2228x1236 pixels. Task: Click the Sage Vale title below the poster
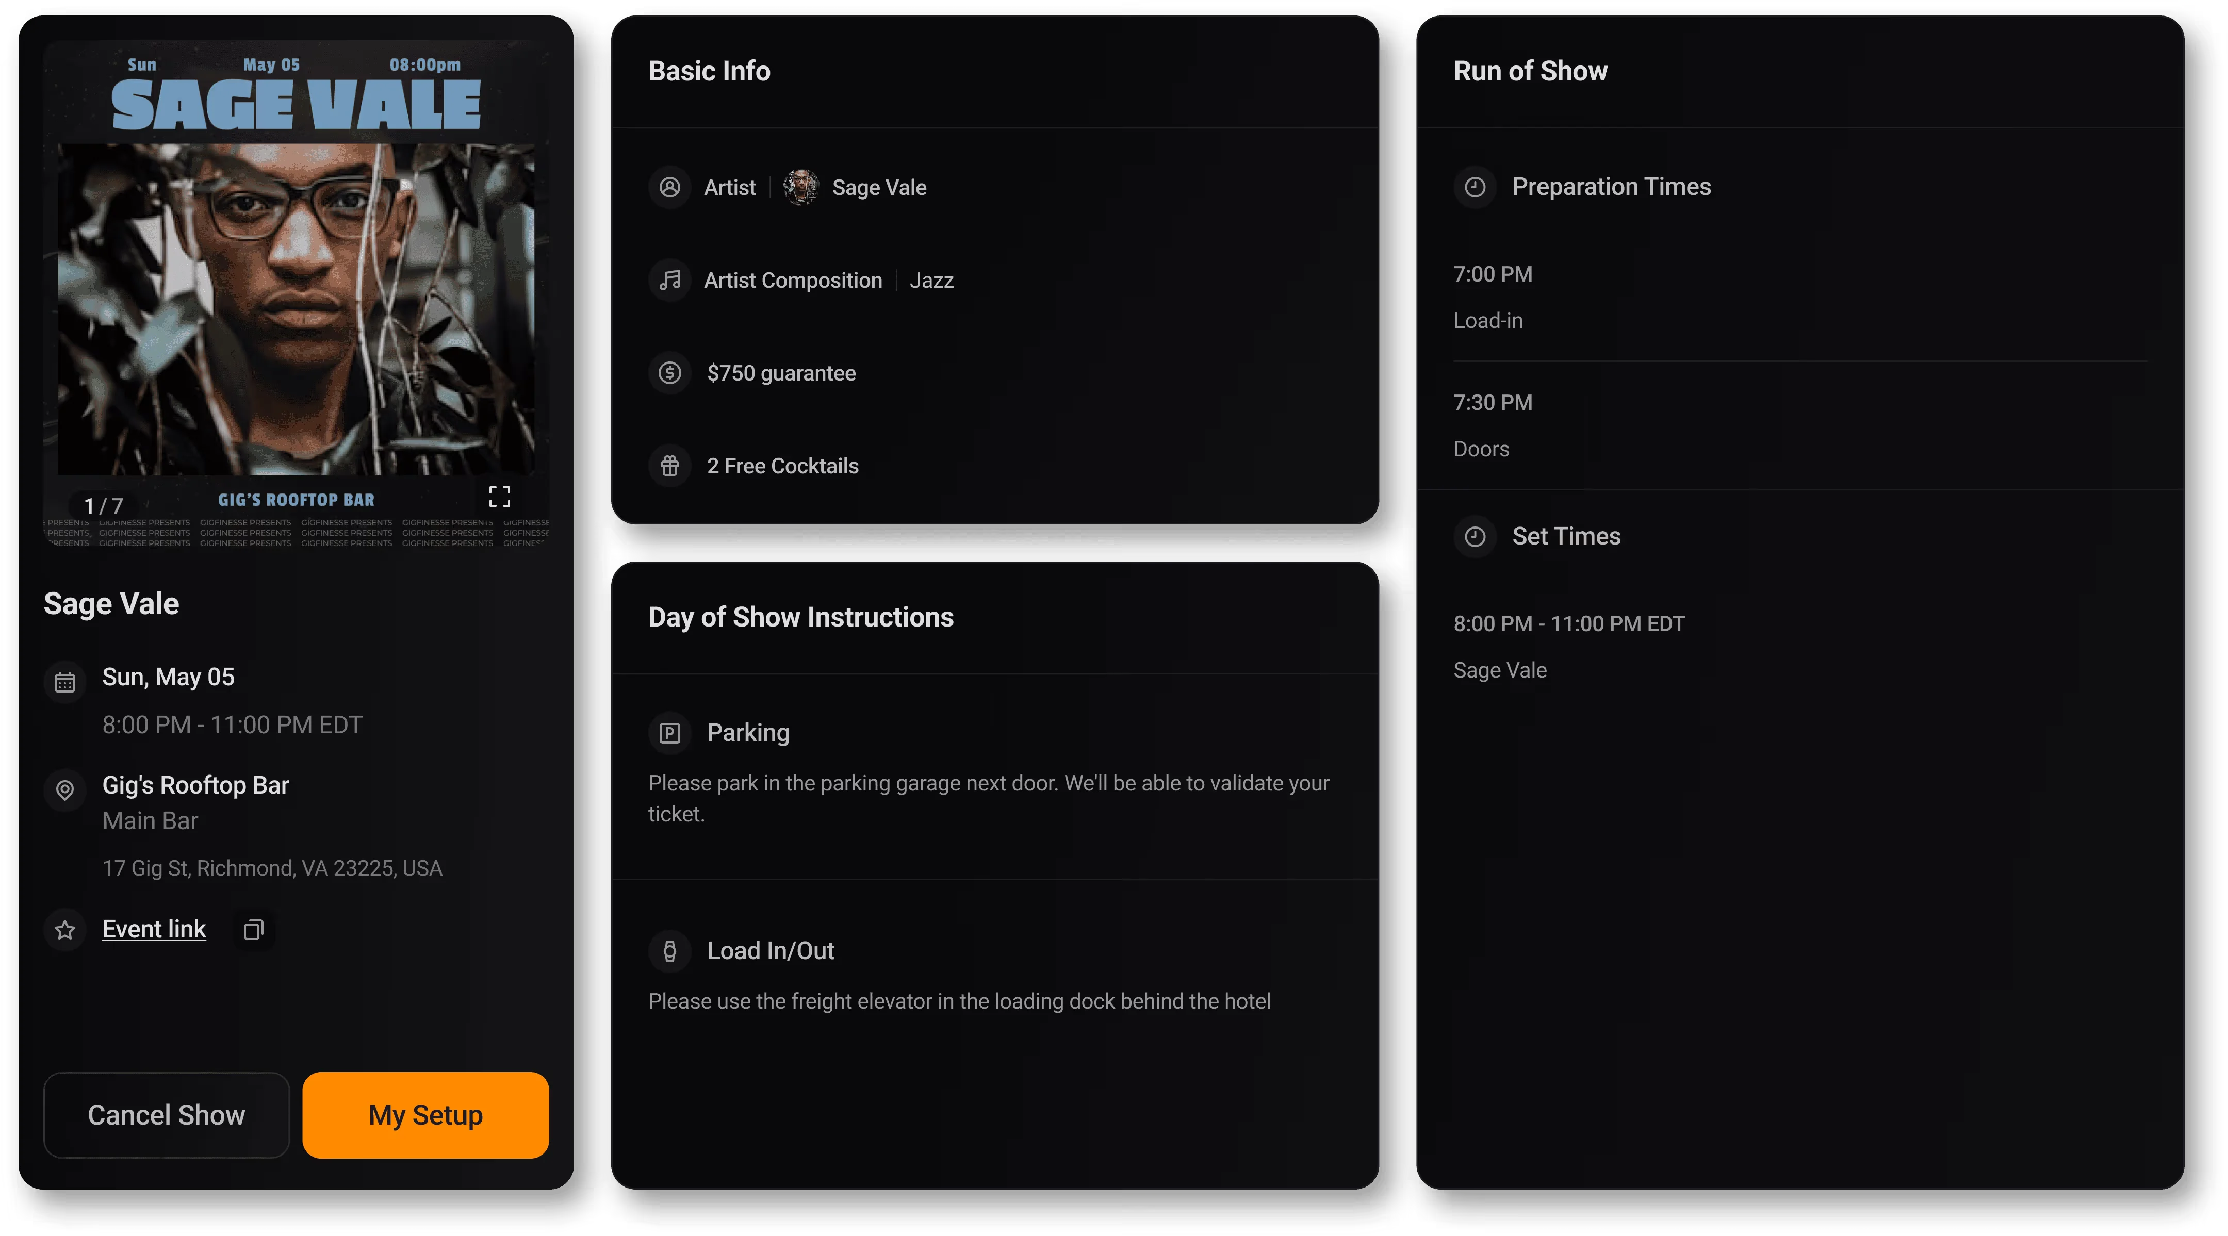(111, 604)
